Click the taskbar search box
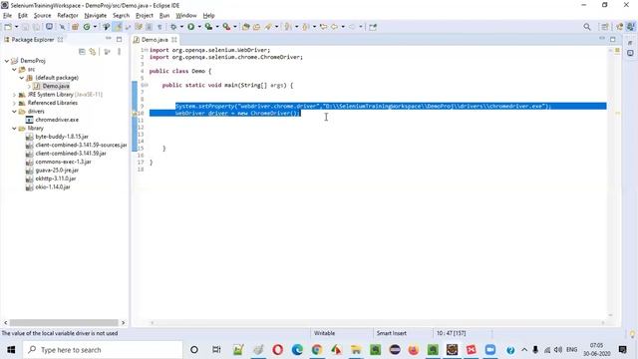Image resolution: width=638 pixels, height=359 pixels. 103,350
